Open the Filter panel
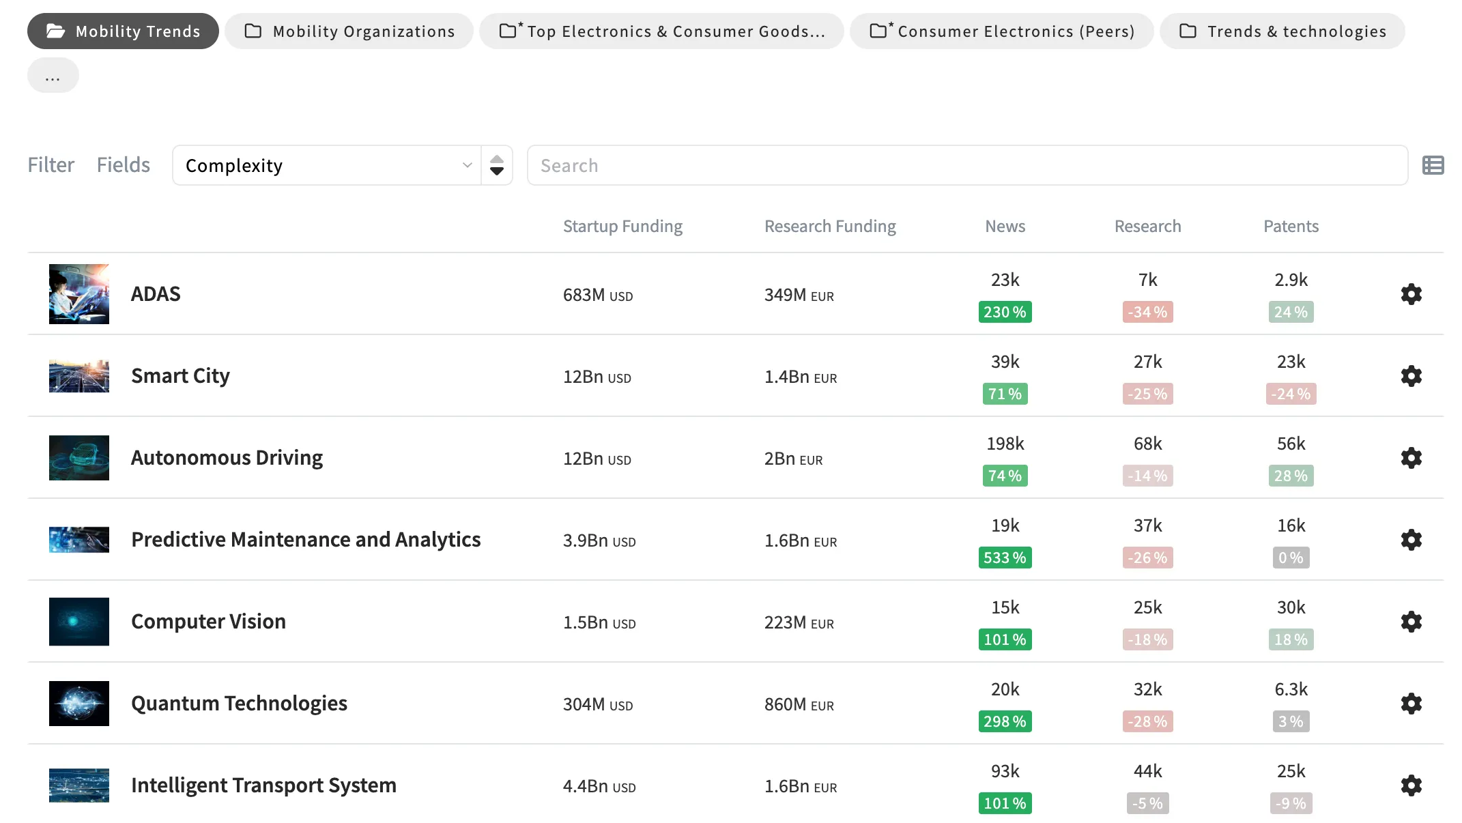Screen dimensions: 1462x823 coord(51,165)
